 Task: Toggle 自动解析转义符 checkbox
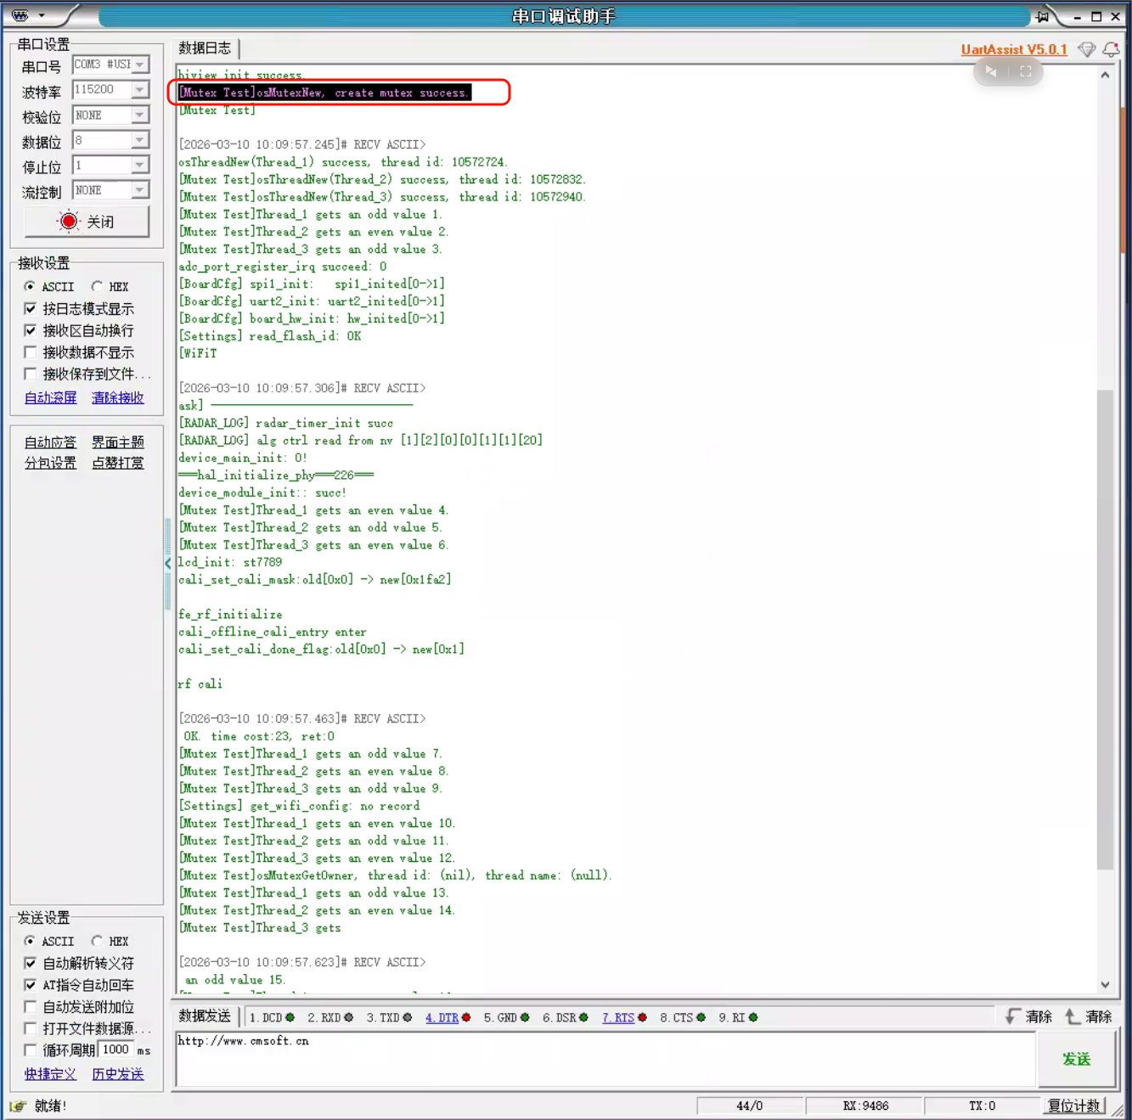point(31,963)
